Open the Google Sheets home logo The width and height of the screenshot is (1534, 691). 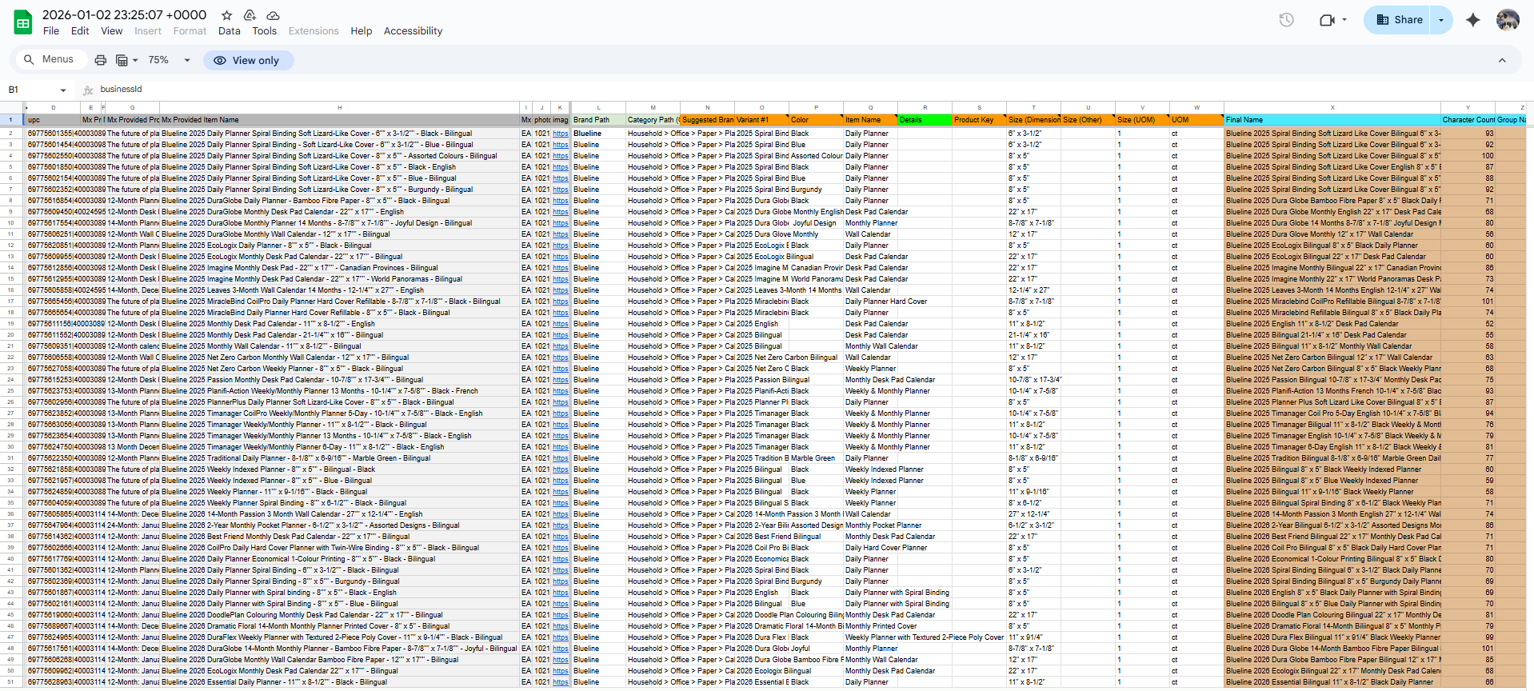[23, 22]
